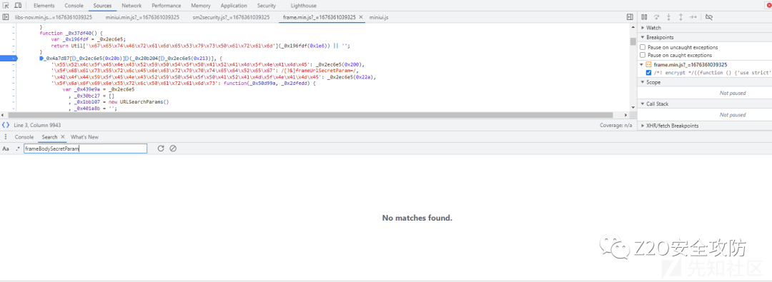
Task: Click the pretty print braces icon
Action: (6, 126)
